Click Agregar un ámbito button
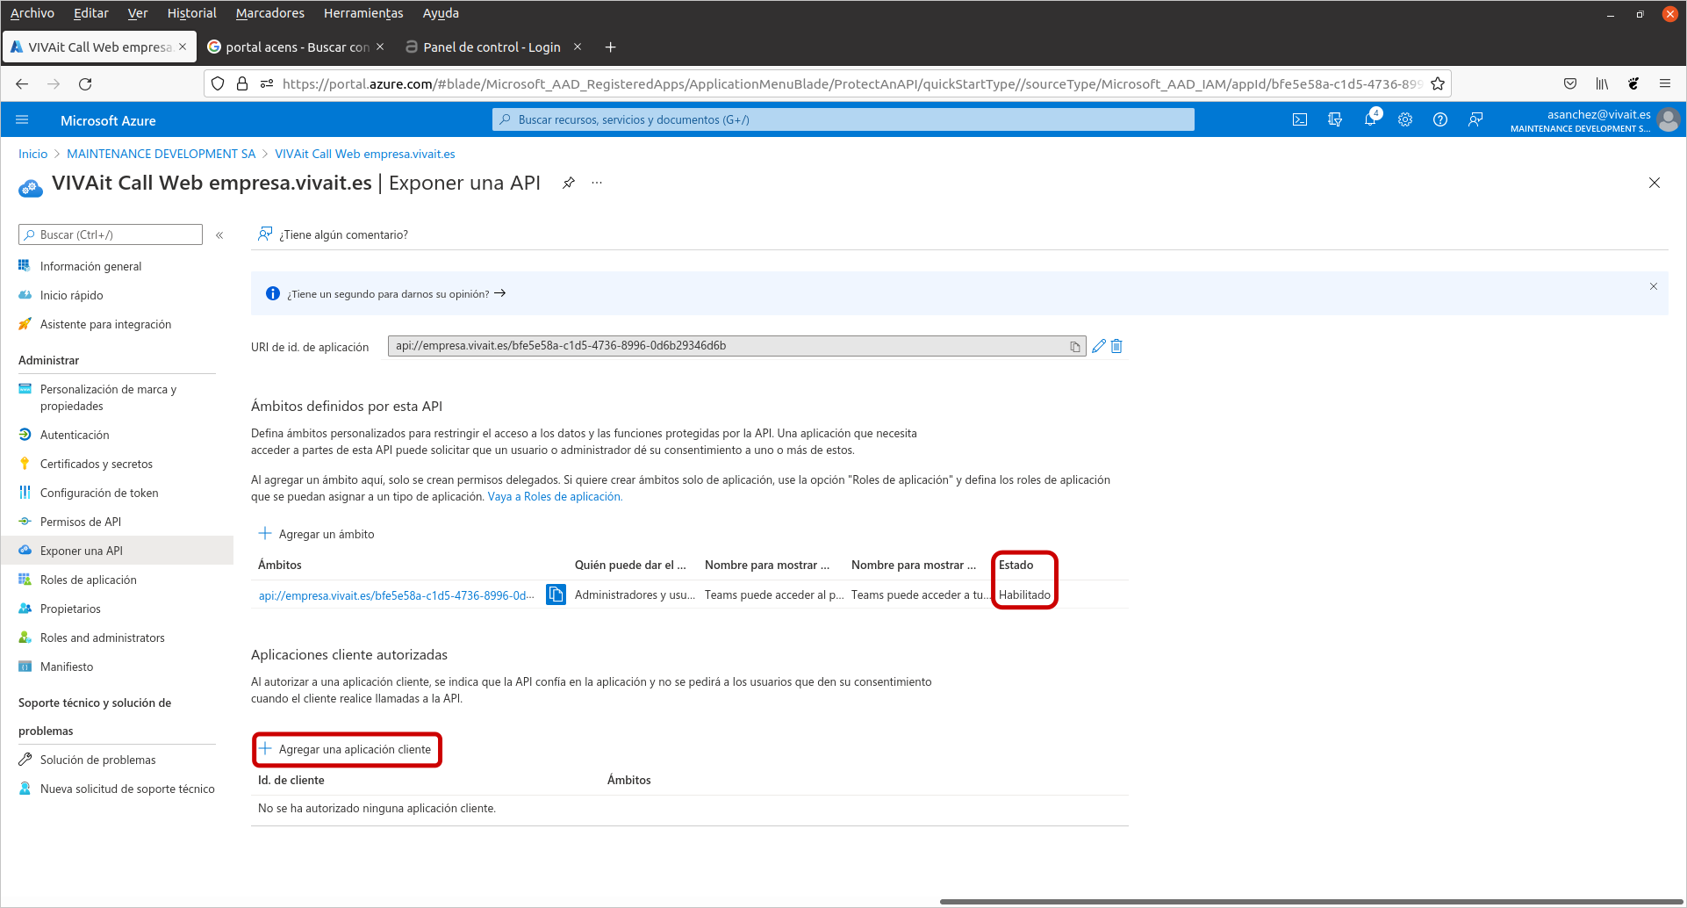The height and width of the screenshot is (908, 1687). click(317, 534)
